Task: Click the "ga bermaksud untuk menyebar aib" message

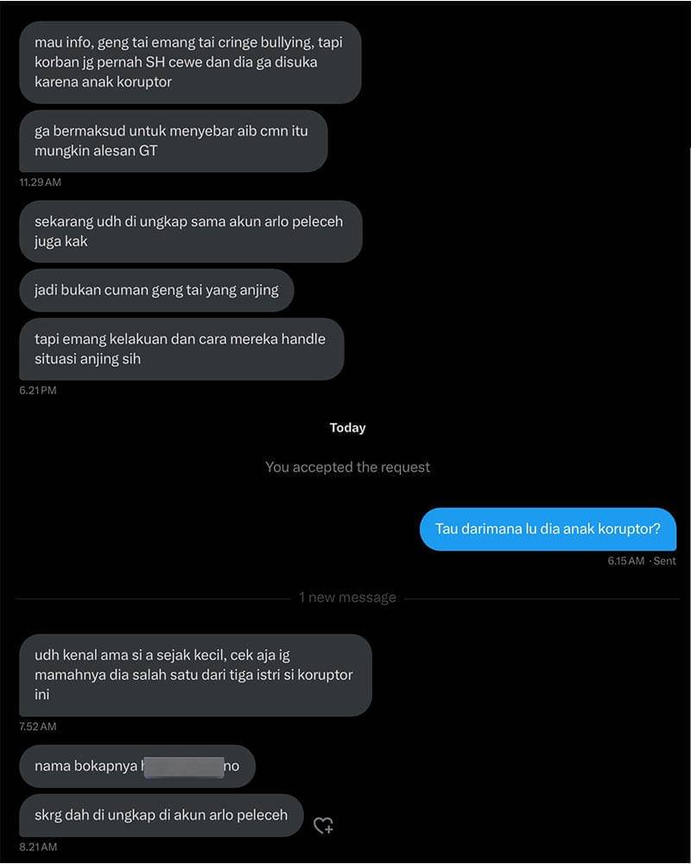Action: [x=173, y=141]
